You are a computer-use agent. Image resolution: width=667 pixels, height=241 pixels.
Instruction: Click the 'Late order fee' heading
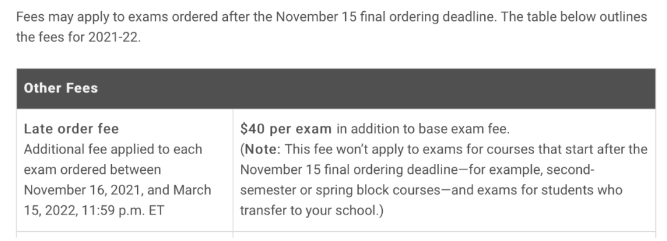[72, 129]
